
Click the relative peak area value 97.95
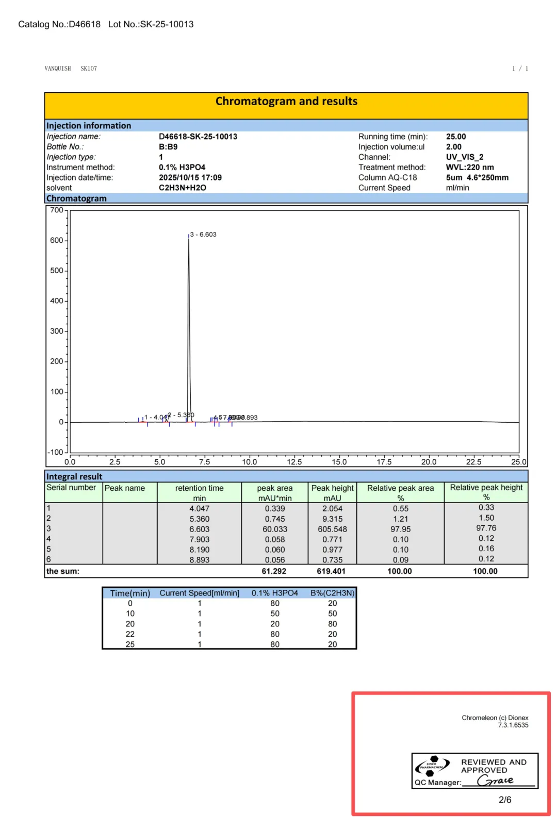400,529
